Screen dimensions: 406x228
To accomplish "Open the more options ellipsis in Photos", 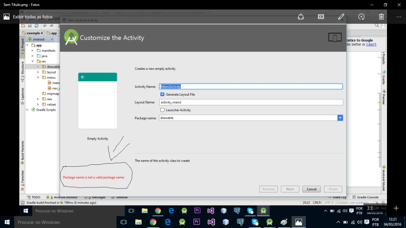I will tap(399, 17).
